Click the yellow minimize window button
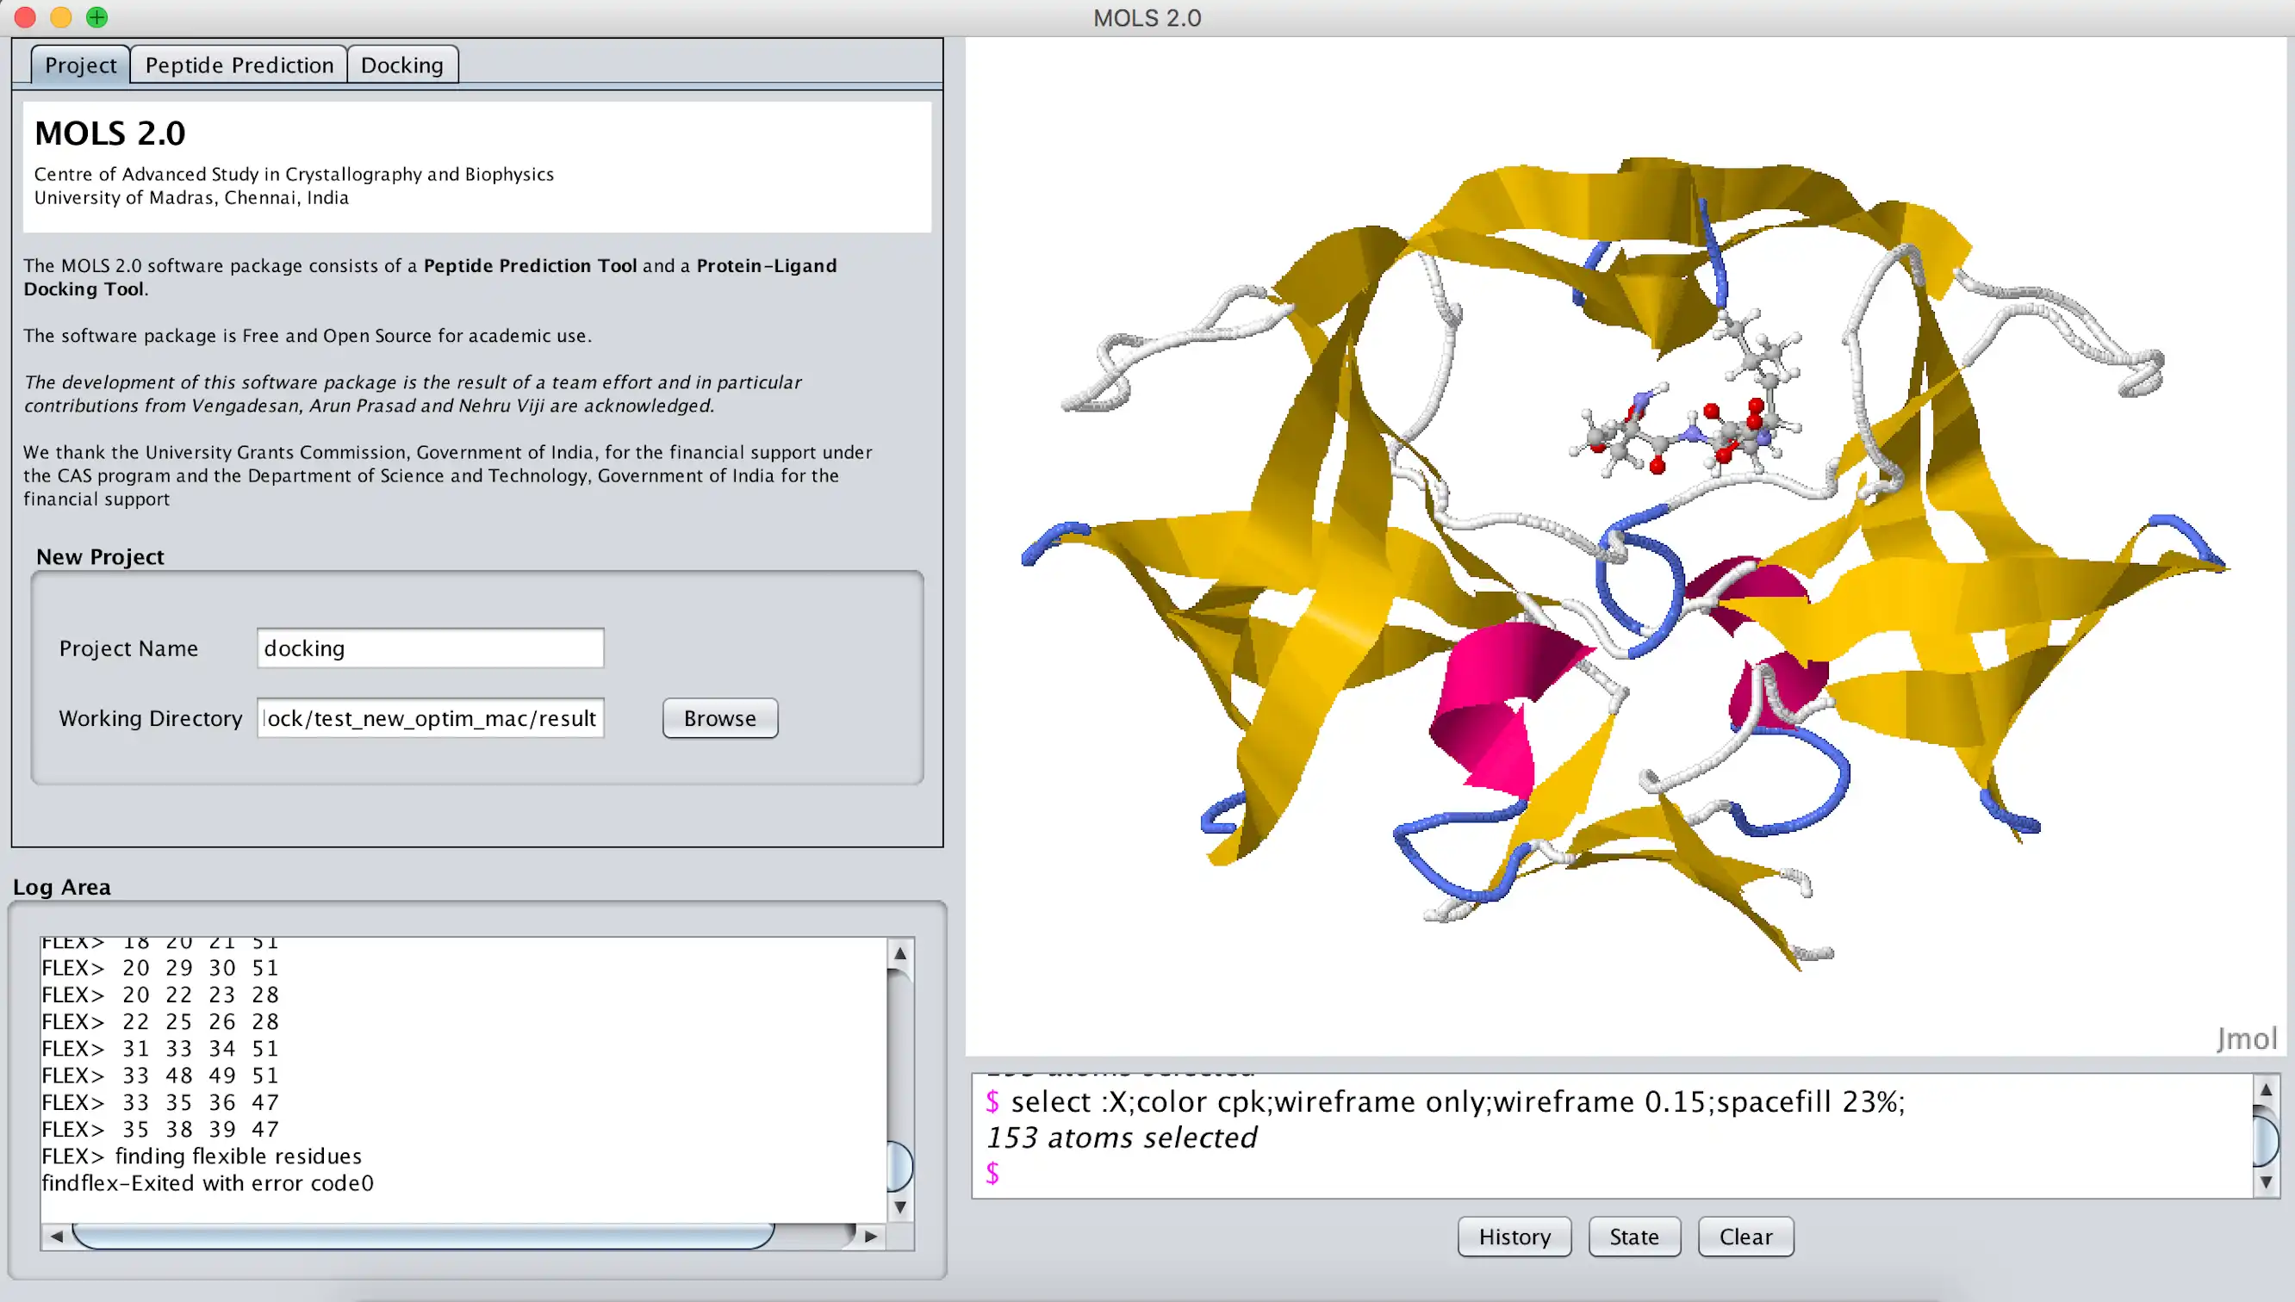This screenshot has height=1302, width=2295. 61,17
